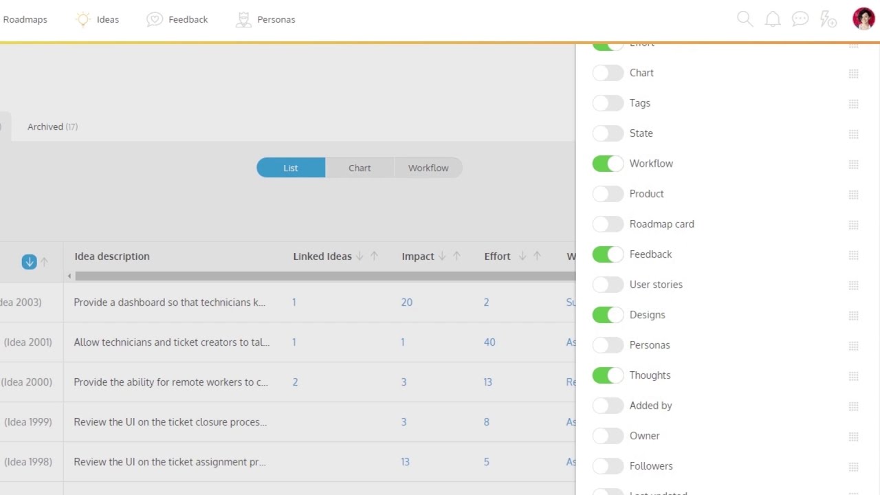Enable the Chart column toggle
The image size is (880, 495).
608,73
